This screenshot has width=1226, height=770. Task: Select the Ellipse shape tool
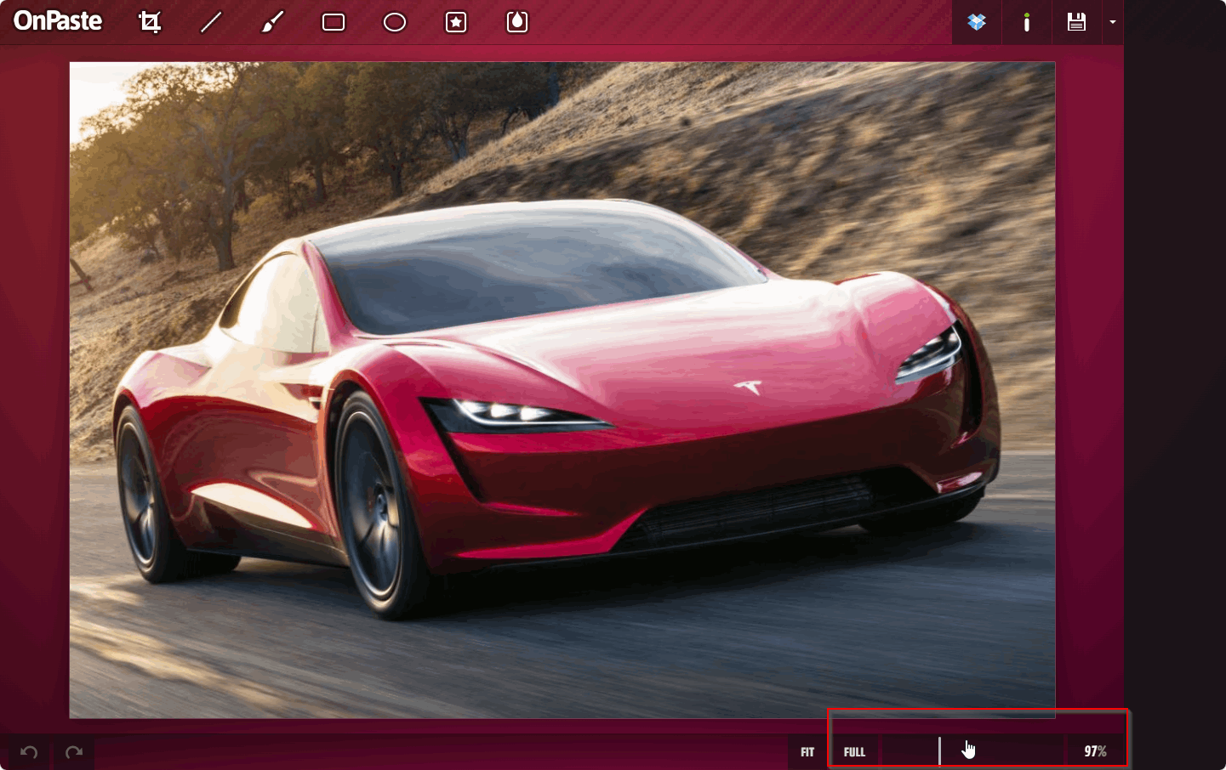(395, 22)
